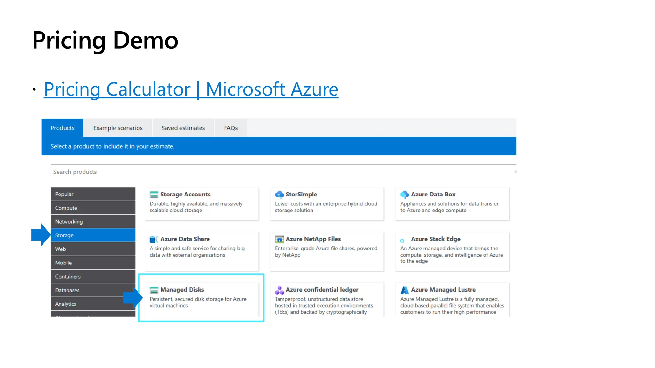Click 'Persistent, secured disk storage' description
This screenshot has width=655, height=368.
click(198, 302)
